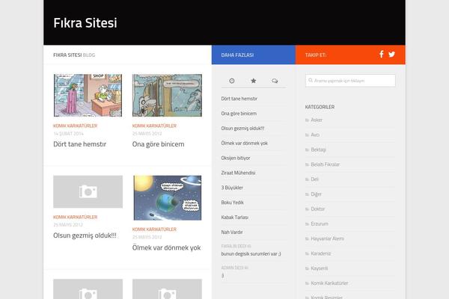Viewport: 449px width, 299px height.
Task: Click the folder icon beside Karadeniz category
Action: pyautogui.click(x=307, y=253)
